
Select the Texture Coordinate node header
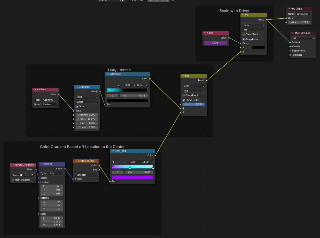coord(23,165)
